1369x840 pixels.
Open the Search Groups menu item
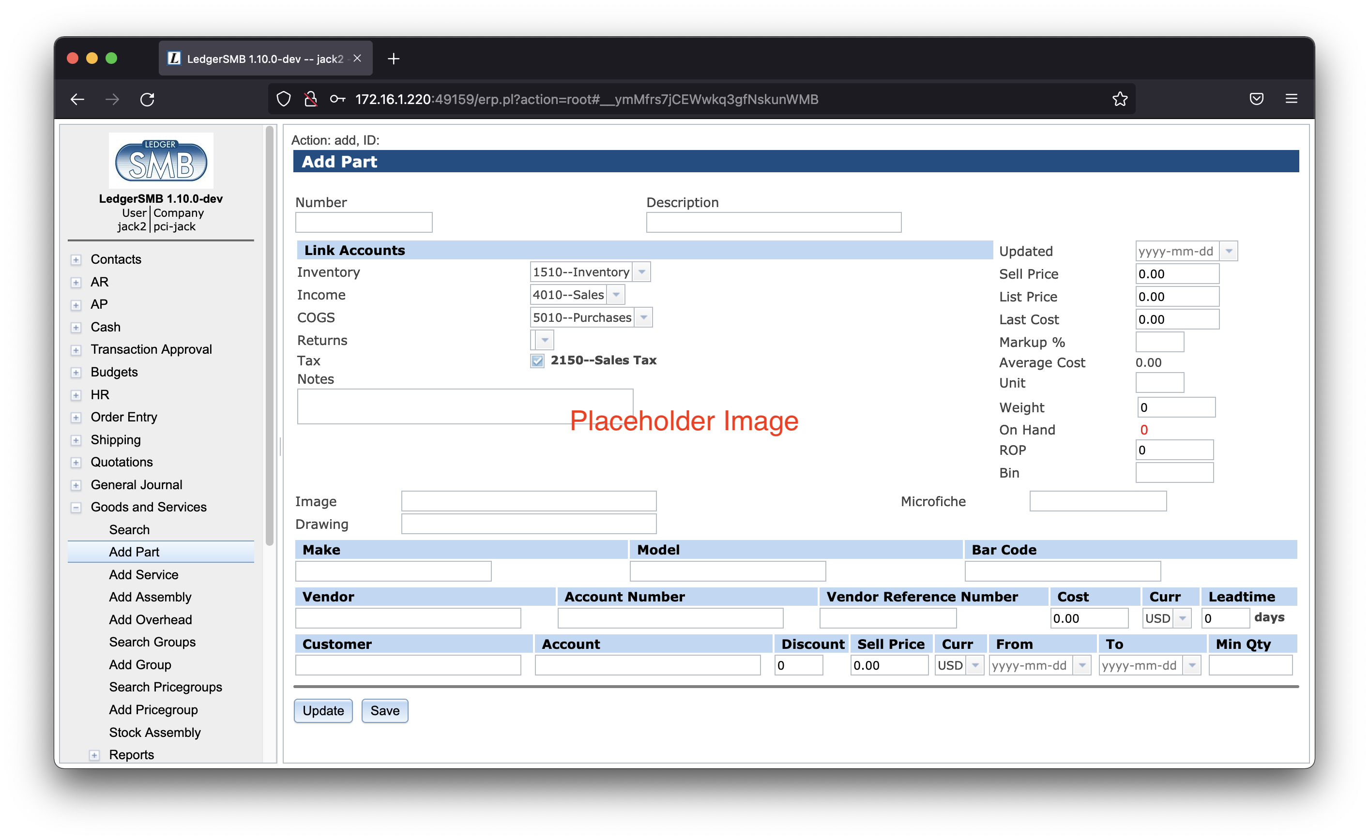(x=152, y=642)
